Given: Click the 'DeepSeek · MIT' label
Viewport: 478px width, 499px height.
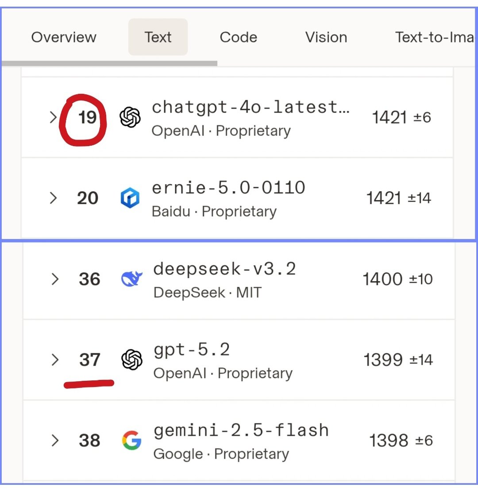Looking at the screenshot, I should click(x=208, y=292).
